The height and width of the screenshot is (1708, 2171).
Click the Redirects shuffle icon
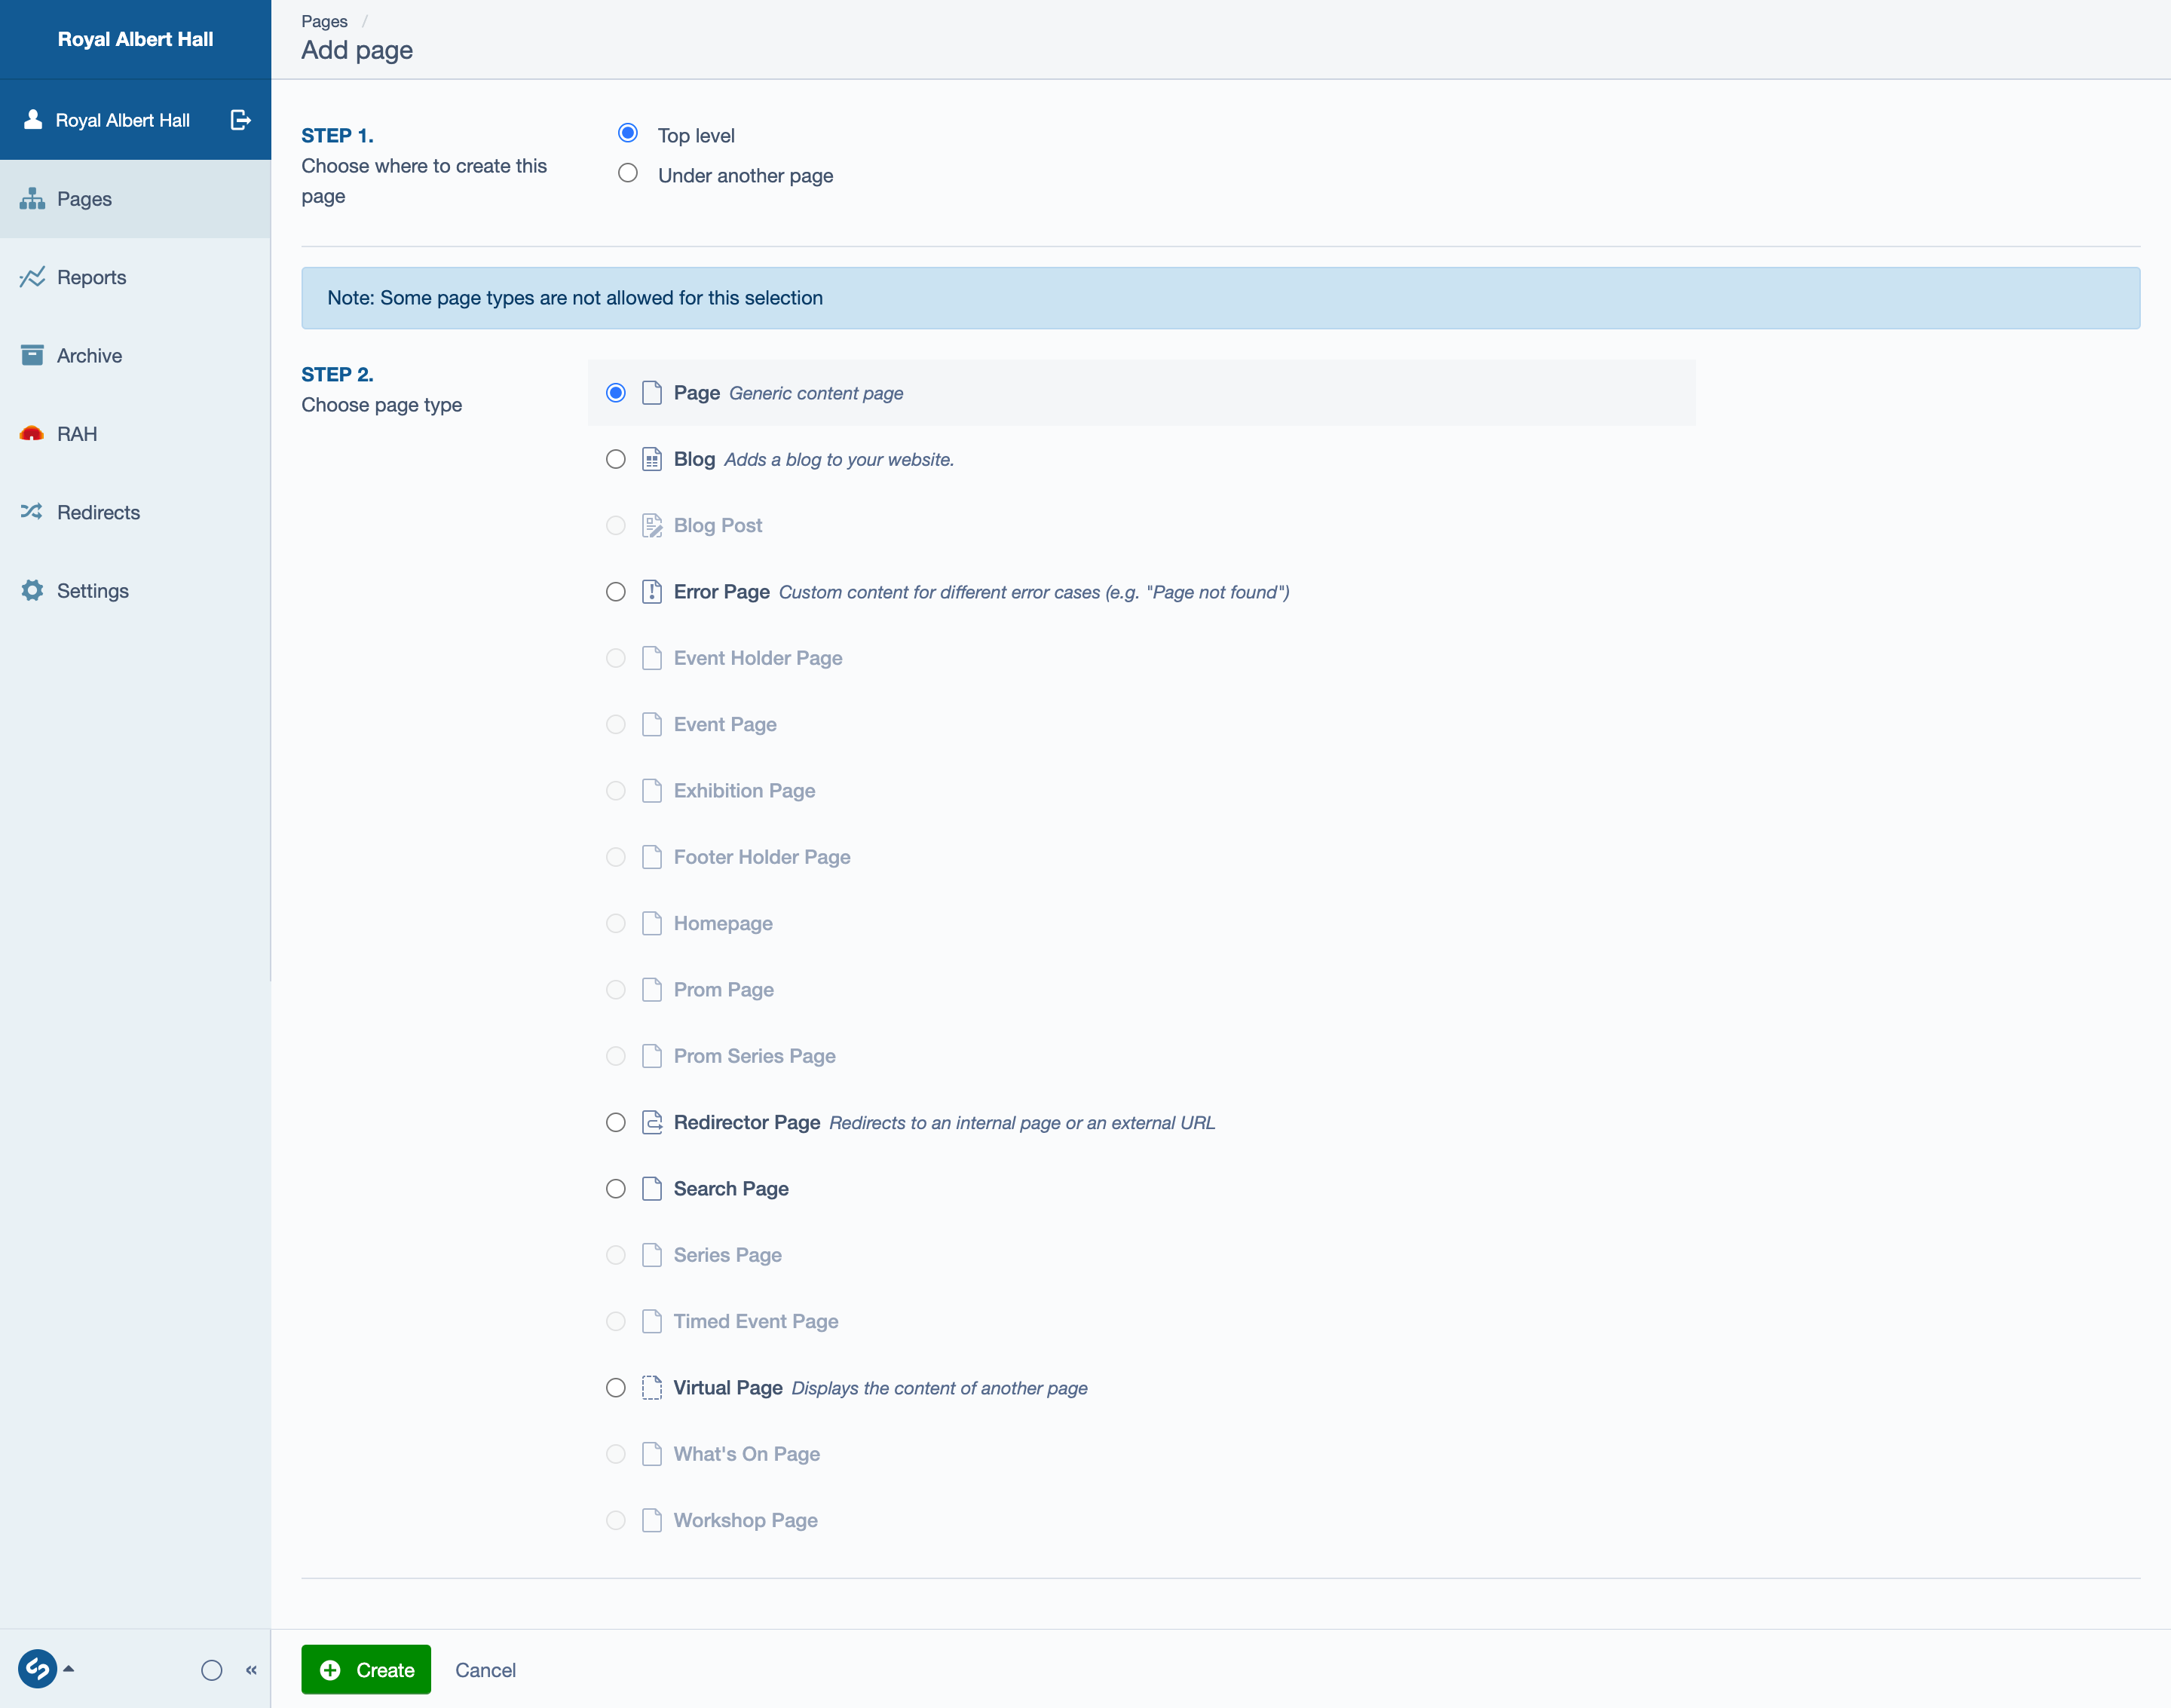tap(32, 512)
